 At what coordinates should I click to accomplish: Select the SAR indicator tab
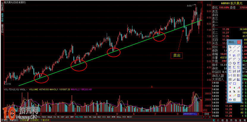coord(95,117)
